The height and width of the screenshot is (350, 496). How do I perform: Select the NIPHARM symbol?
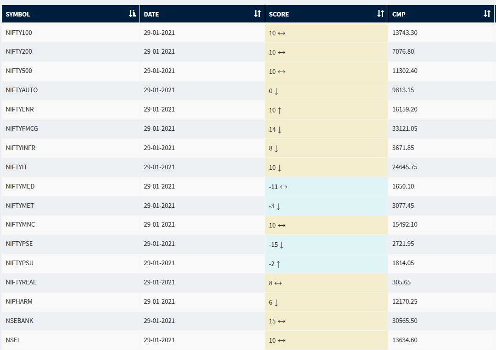point(19,302)
